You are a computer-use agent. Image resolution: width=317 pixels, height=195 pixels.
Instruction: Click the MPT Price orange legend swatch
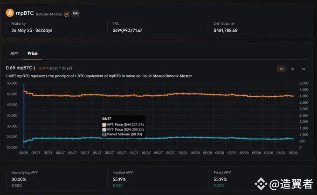pyautogui.click(x=103, y=125)
